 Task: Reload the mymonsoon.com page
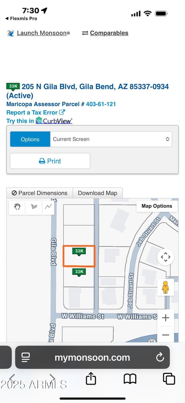[x=160, y=357]
